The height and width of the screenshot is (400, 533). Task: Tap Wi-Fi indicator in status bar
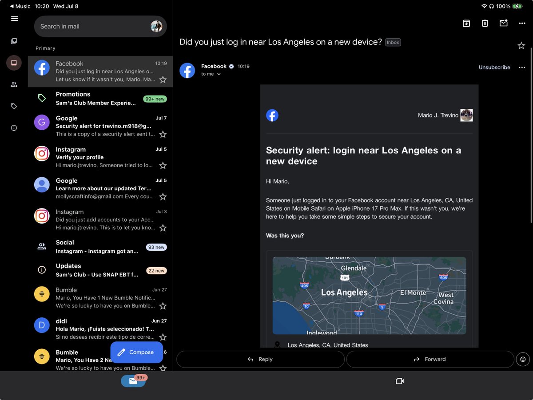click(x=484, y=6)
